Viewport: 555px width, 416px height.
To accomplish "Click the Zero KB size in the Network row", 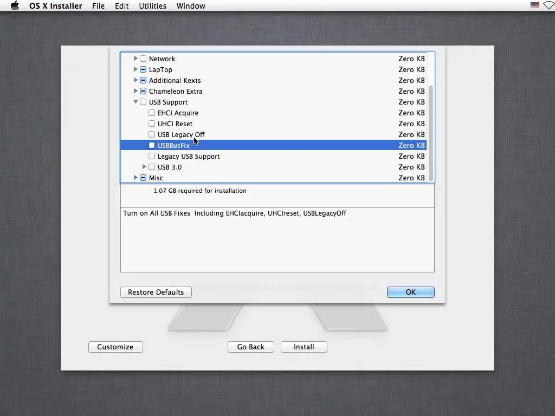I will click(x=411, y=58).
